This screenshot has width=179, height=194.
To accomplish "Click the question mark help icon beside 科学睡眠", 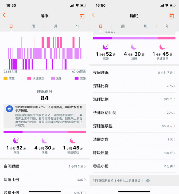I will (148, 181).
